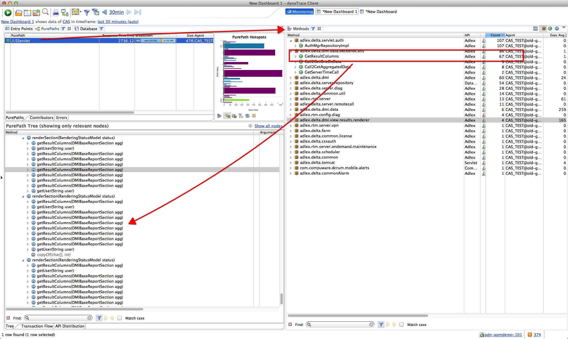Collapse the adlex.delta.servlet.auth package

coord(291,40)
